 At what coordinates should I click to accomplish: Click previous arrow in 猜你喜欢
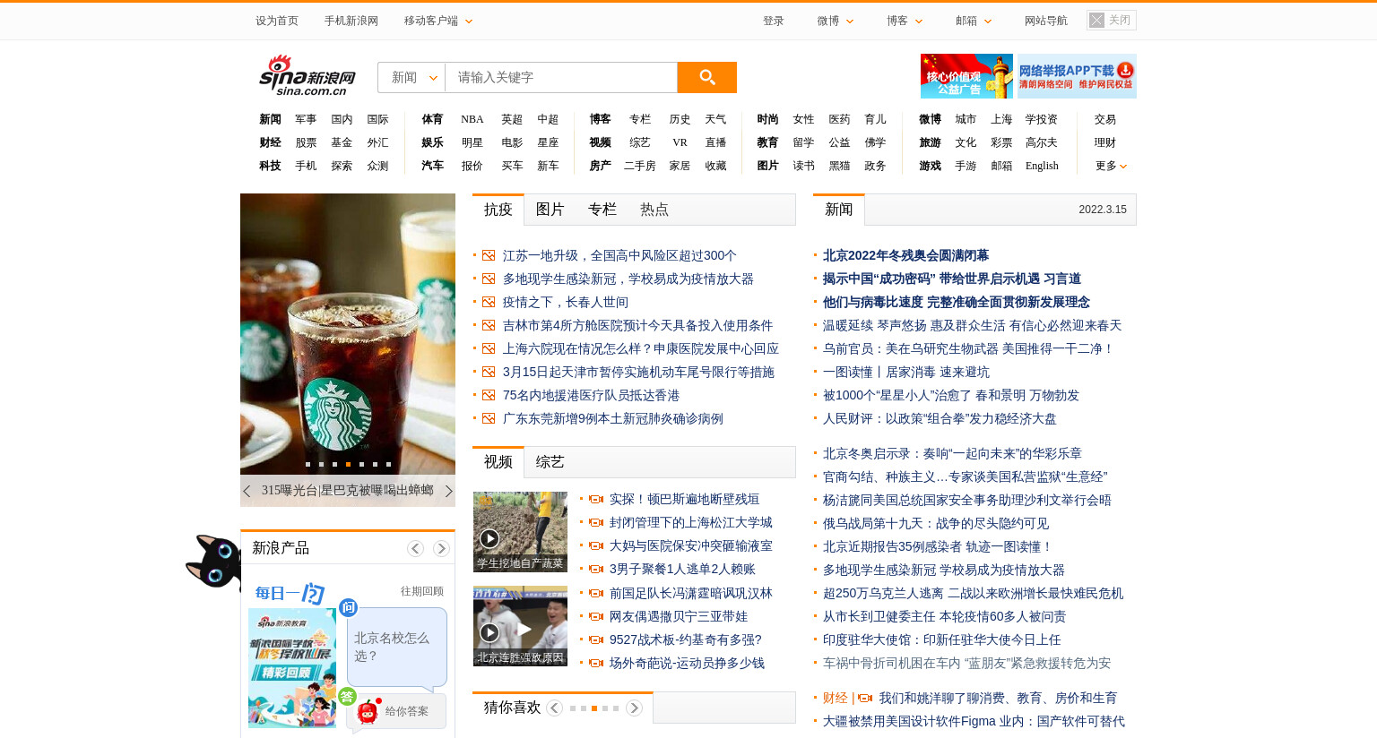point(555,708)
